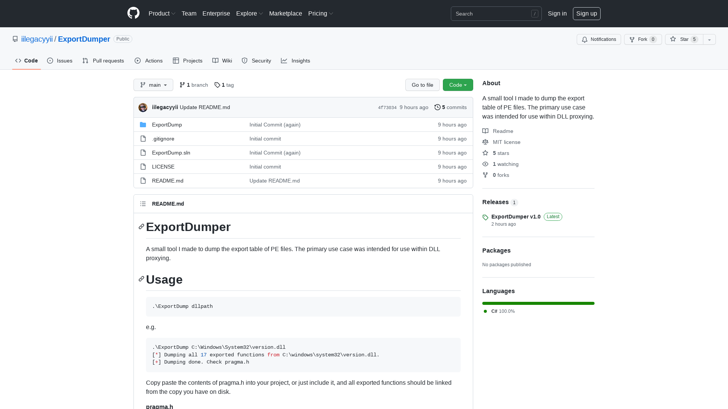Image resolution: width=728 pixels, height=409 pixels.
Task: Open the Marketplace menu item
Action: [286, 13]
